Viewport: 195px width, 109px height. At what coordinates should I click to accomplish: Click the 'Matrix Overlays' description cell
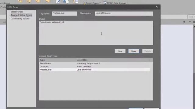[x=84, y=67]
